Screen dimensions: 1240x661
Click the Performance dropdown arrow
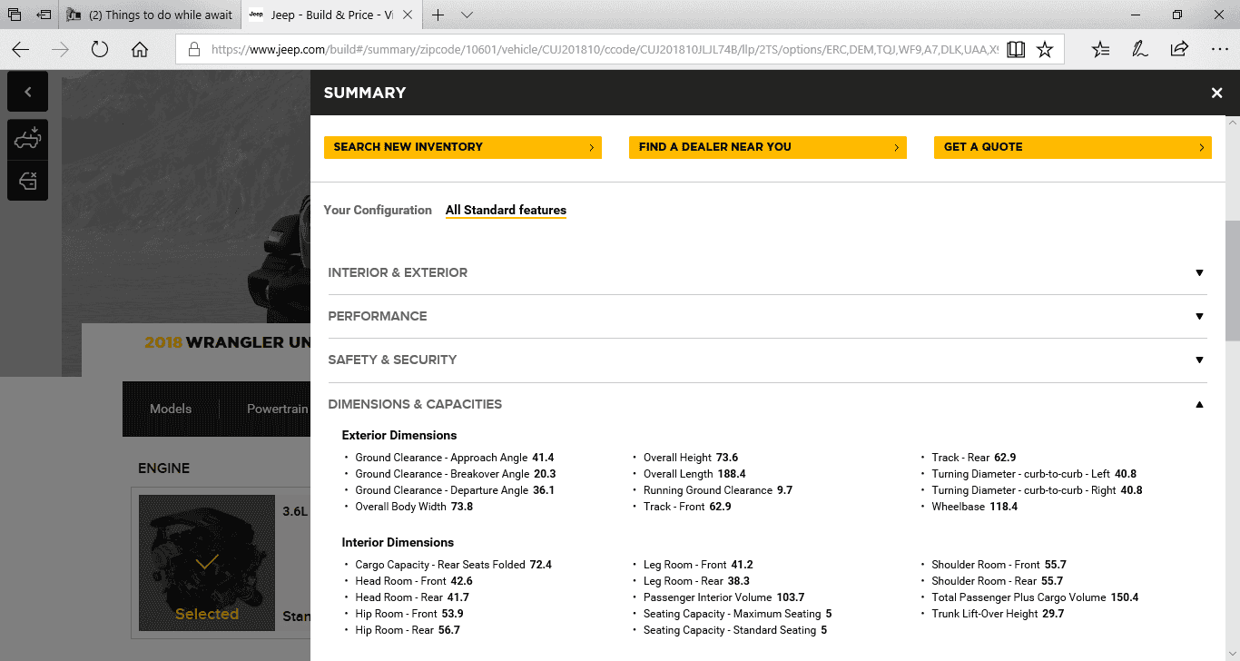[x=1199, y=316]
